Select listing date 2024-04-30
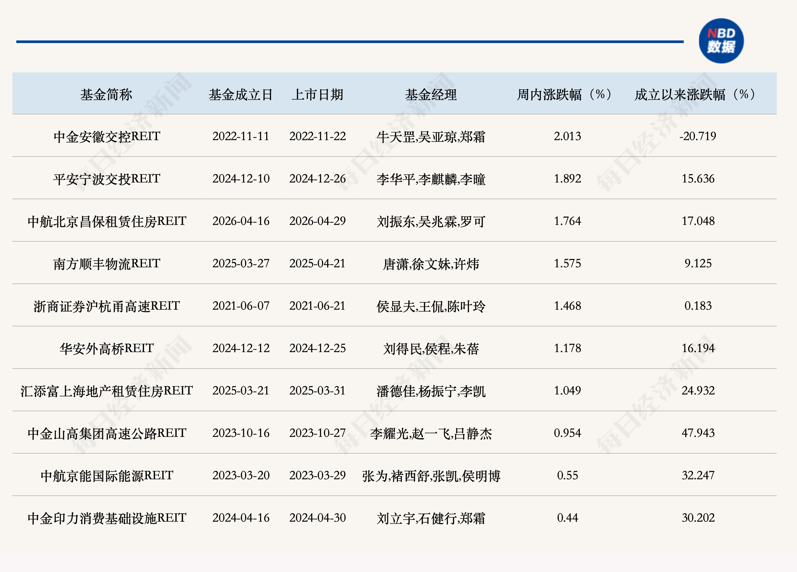Screen dimensions: 797x572 coord(317,518)
